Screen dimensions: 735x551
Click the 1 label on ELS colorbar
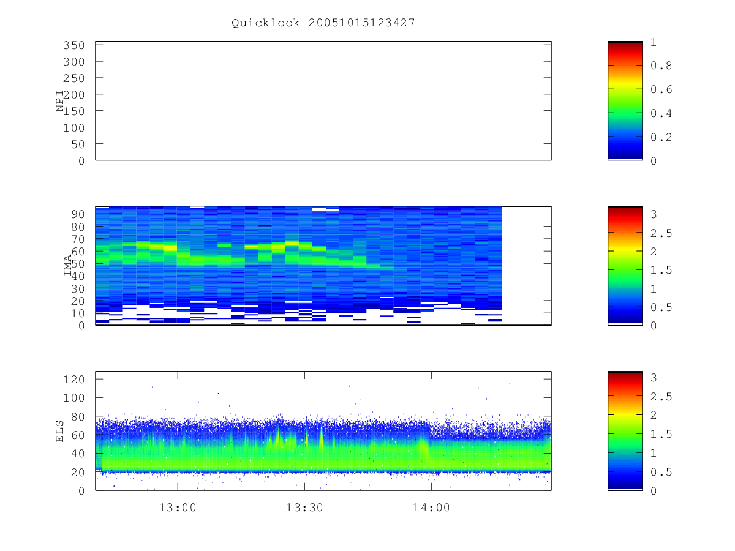pyautogui.click(x=654, y=453)
